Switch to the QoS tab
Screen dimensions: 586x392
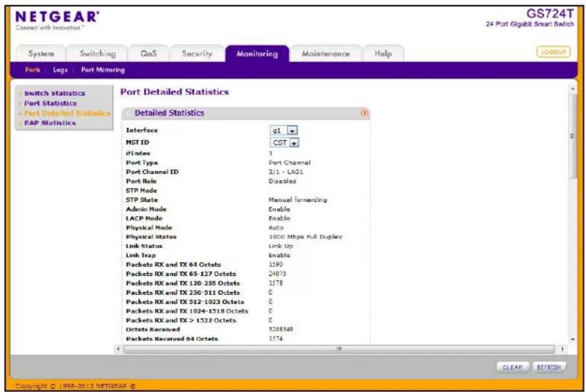click(149, 54)
